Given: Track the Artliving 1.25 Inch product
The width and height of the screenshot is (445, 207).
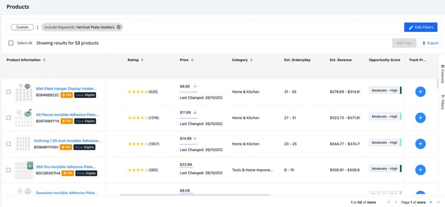Looking at the screenshot, I should [x=420, y=144].
